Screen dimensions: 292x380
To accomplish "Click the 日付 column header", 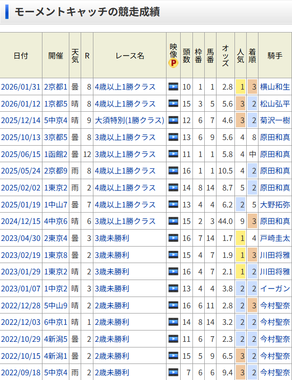I will [x=21, y=56].
